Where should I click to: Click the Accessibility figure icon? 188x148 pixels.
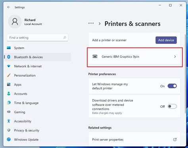click(x=9, y=121)
